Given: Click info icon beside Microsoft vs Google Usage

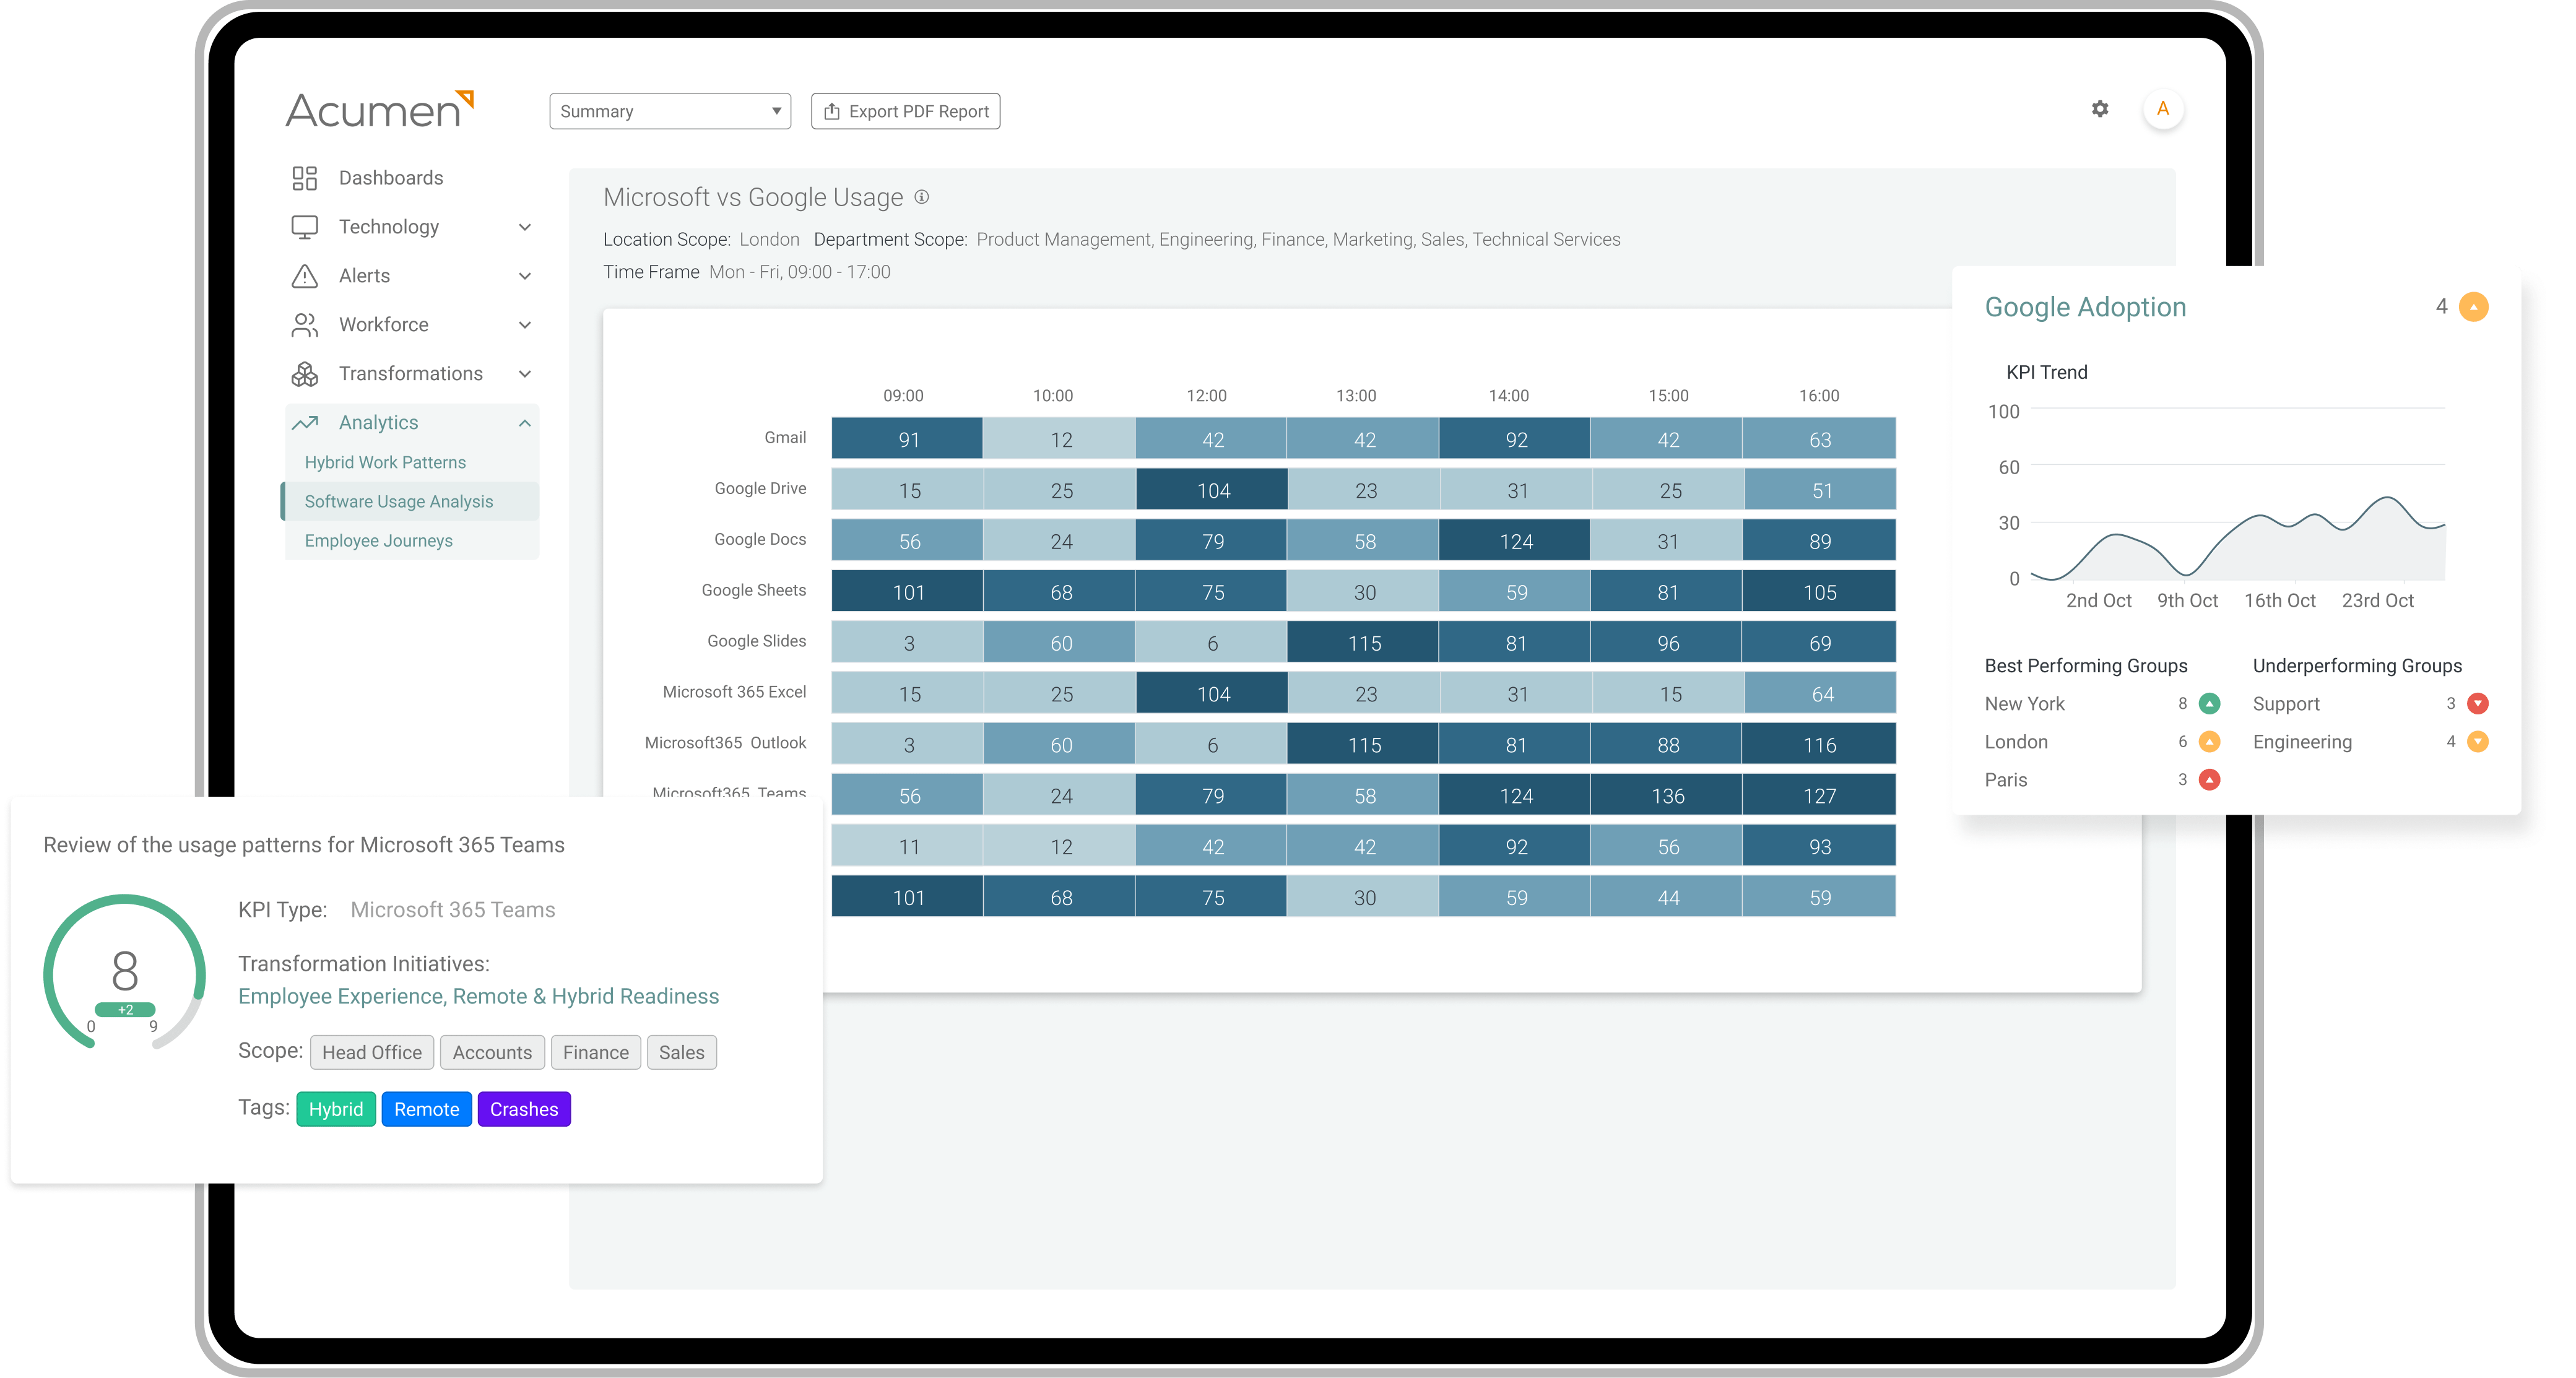Looking at the screenshot, I should (x=922, y=197).
